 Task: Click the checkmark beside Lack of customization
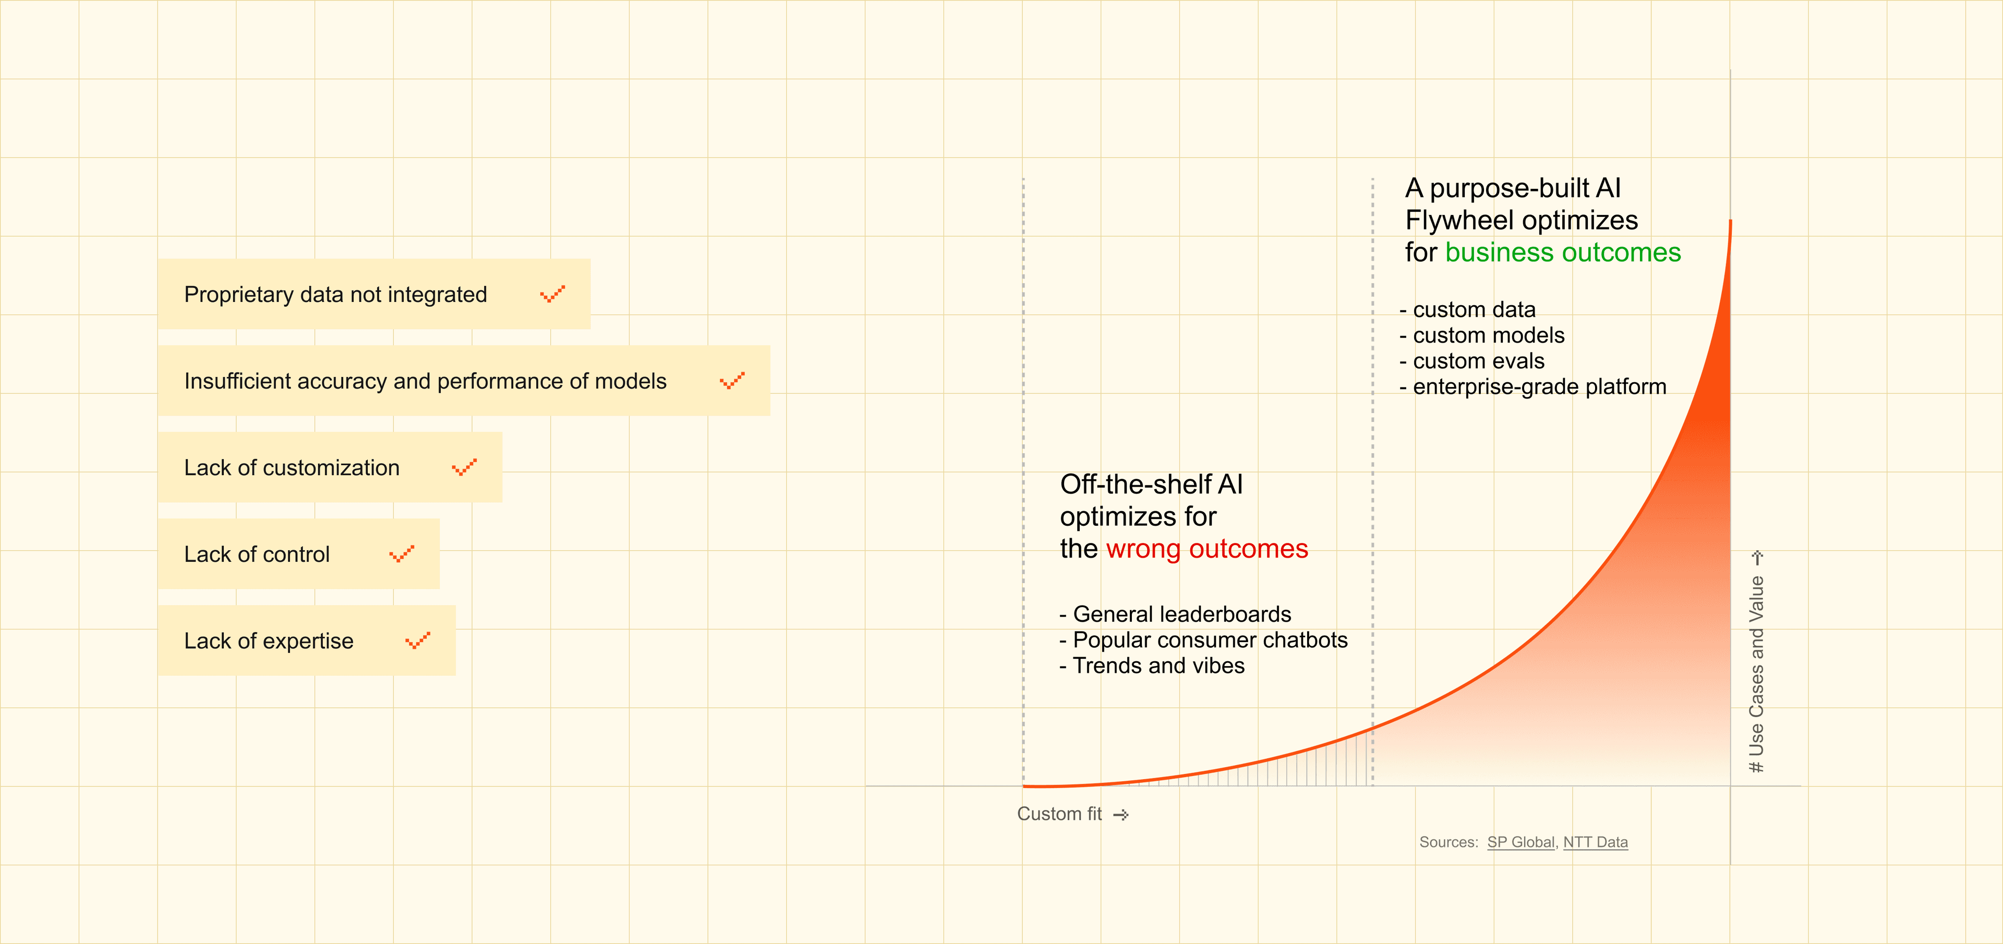[464, 467]
